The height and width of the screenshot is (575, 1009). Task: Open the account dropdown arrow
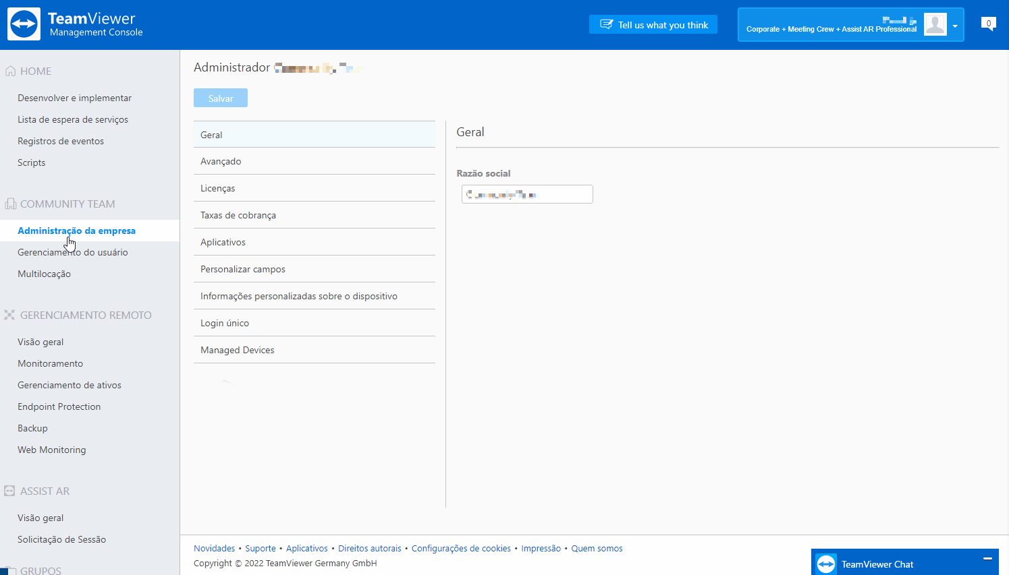click(955, 26)
